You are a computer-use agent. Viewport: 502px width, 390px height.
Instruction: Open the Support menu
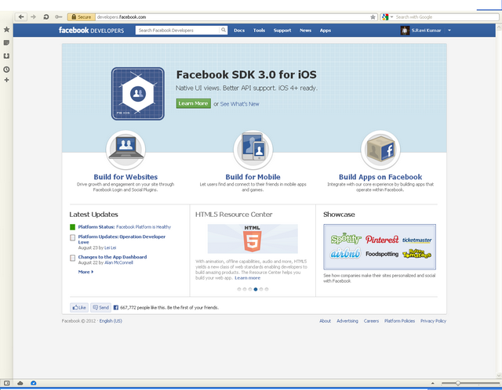(282, 31)
